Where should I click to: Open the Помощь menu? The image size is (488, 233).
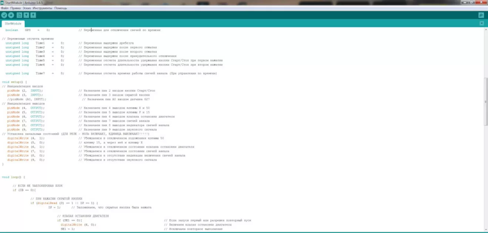(61, 8)
